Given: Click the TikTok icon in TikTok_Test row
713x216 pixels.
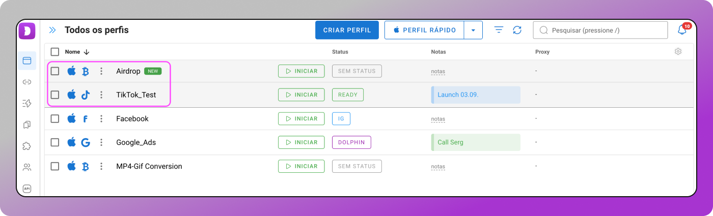Looking at the screenshot, I should pyautogui.click(x=86, y=95).
